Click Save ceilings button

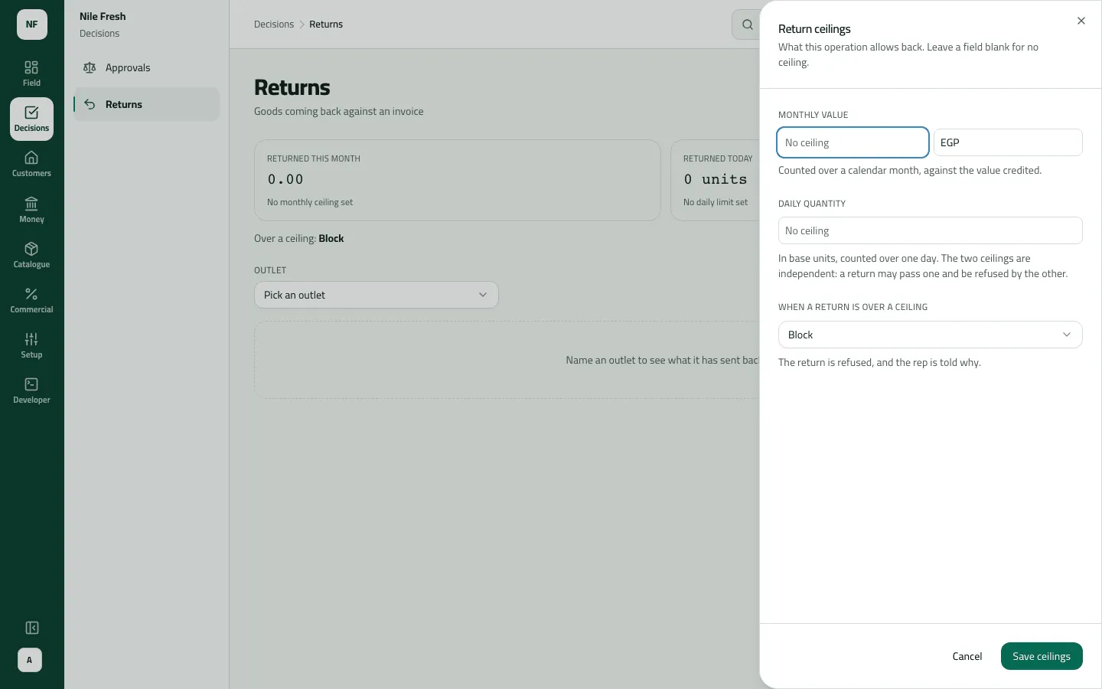point(1042,656)
